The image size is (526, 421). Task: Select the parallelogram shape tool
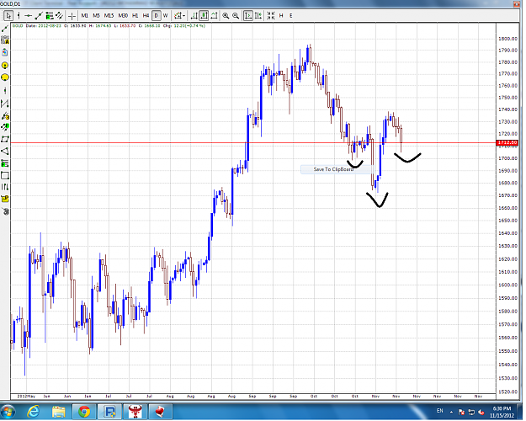[x=5, y=139]
